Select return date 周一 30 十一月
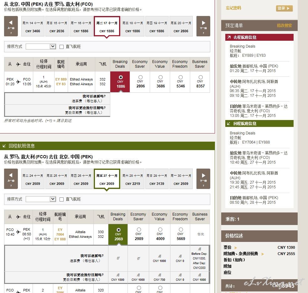Screen dimensions: 308x293 (x=181, y=179)
